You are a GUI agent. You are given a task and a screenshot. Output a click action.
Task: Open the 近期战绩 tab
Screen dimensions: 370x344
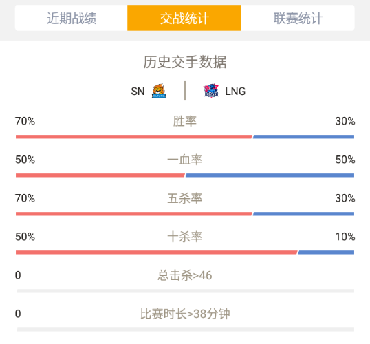pyautogui.click(x=72, y=18)
